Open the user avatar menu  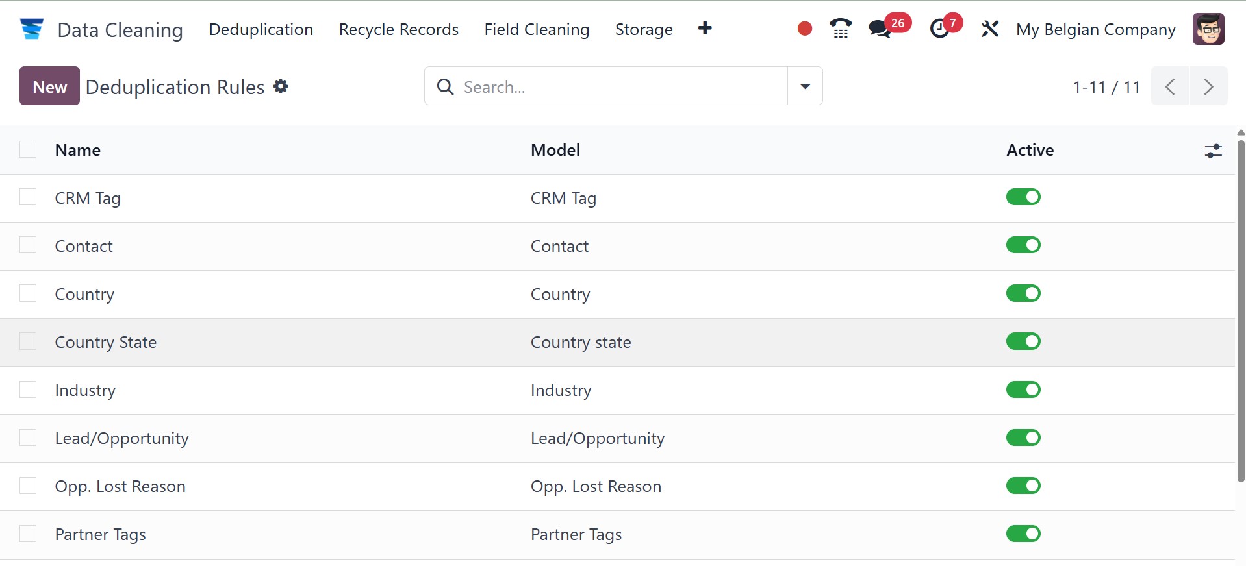click(1208, 29)
